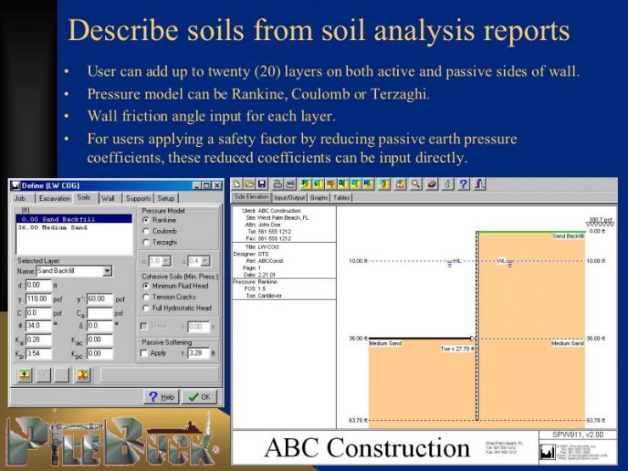628x471 pixels.
Task: Select Full Hydrostatic Head option
Action: coord(146,307)
